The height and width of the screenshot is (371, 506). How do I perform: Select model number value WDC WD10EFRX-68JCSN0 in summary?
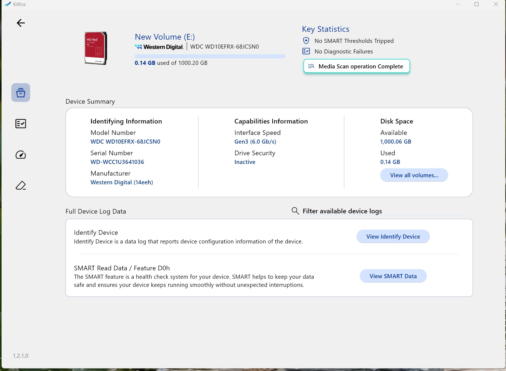click(x=125, y=142)
